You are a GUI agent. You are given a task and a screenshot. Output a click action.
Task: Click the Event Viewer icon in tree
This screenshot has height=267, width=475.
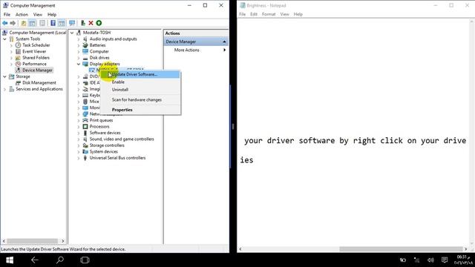[18, 51]
